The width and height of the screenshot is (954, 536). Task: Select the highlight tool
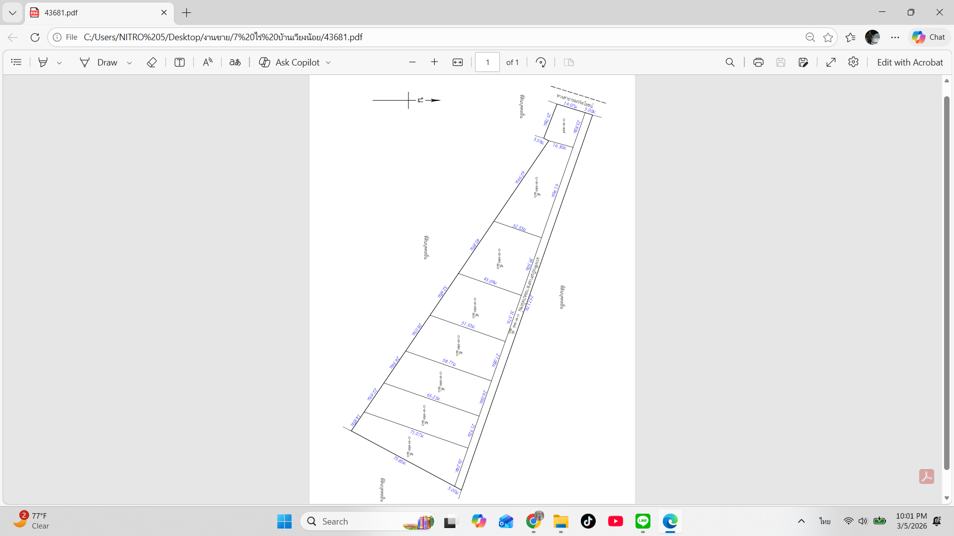[43, 62]
